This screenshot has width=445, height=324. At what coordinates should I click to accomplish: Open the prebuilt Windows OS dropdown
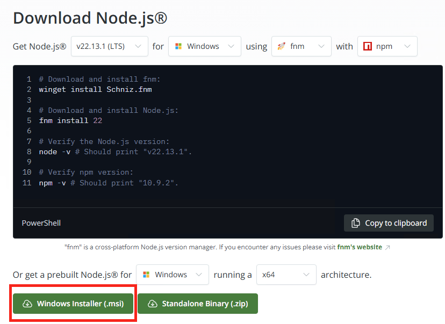pyautogui.click(x=173, y=275)
